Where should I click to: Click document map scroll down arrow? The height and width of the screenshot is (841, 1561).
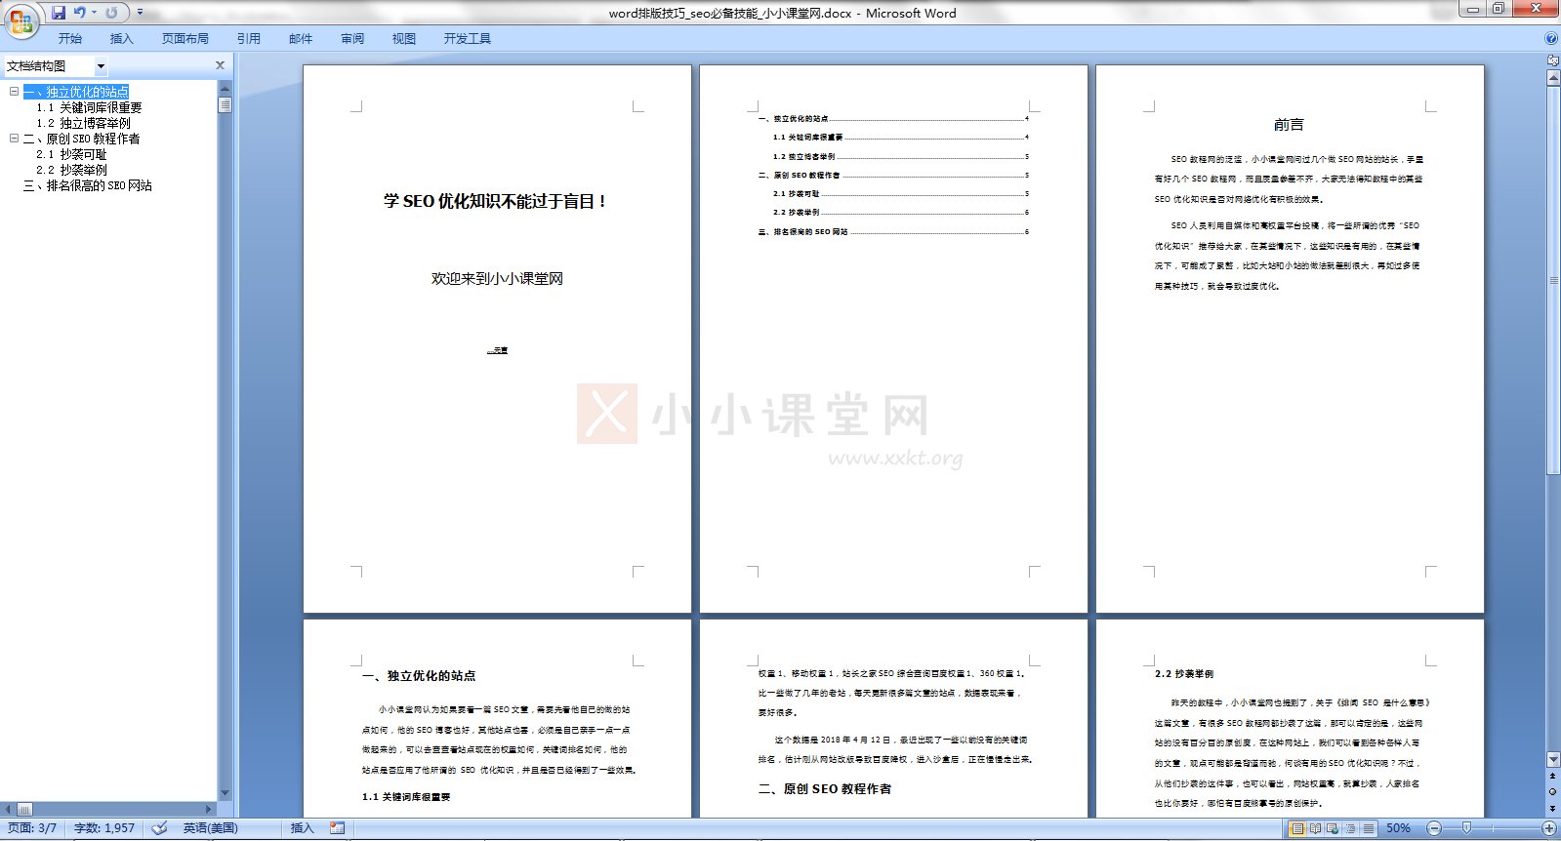pos(225,793)
